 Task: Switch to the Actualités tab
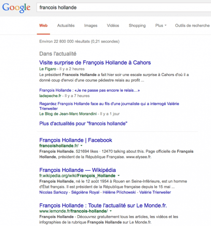[x=66, y=25]
